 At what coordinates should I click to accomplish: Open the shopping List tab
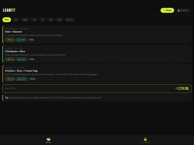70,20
